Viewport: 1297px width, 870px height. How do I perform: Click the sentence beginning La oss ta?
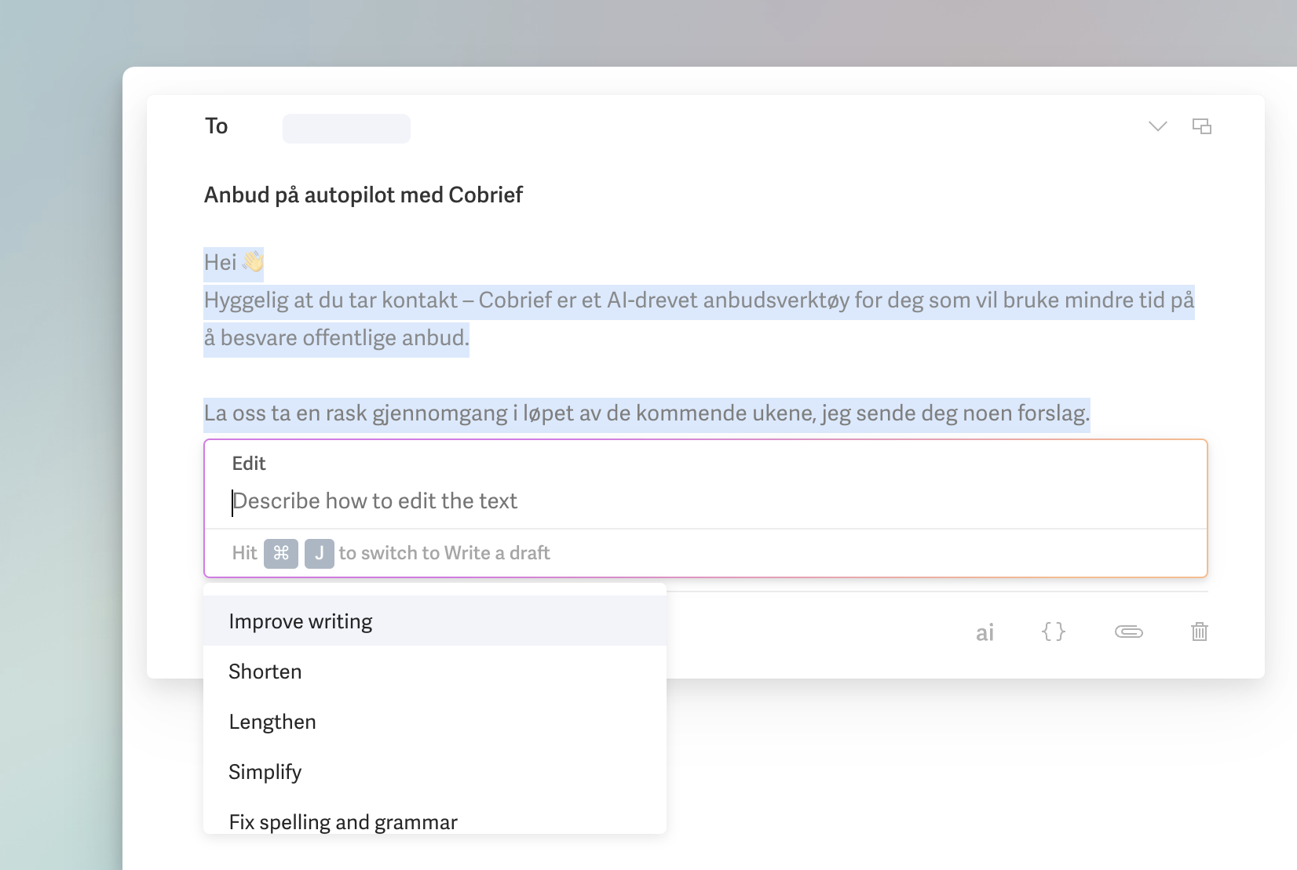pyautogui.click(x=646, y=413)
